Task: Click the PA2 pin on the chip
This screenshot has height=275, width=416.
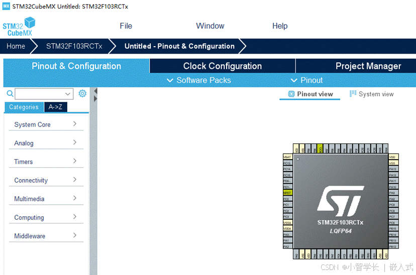Action: coord(287,246)
